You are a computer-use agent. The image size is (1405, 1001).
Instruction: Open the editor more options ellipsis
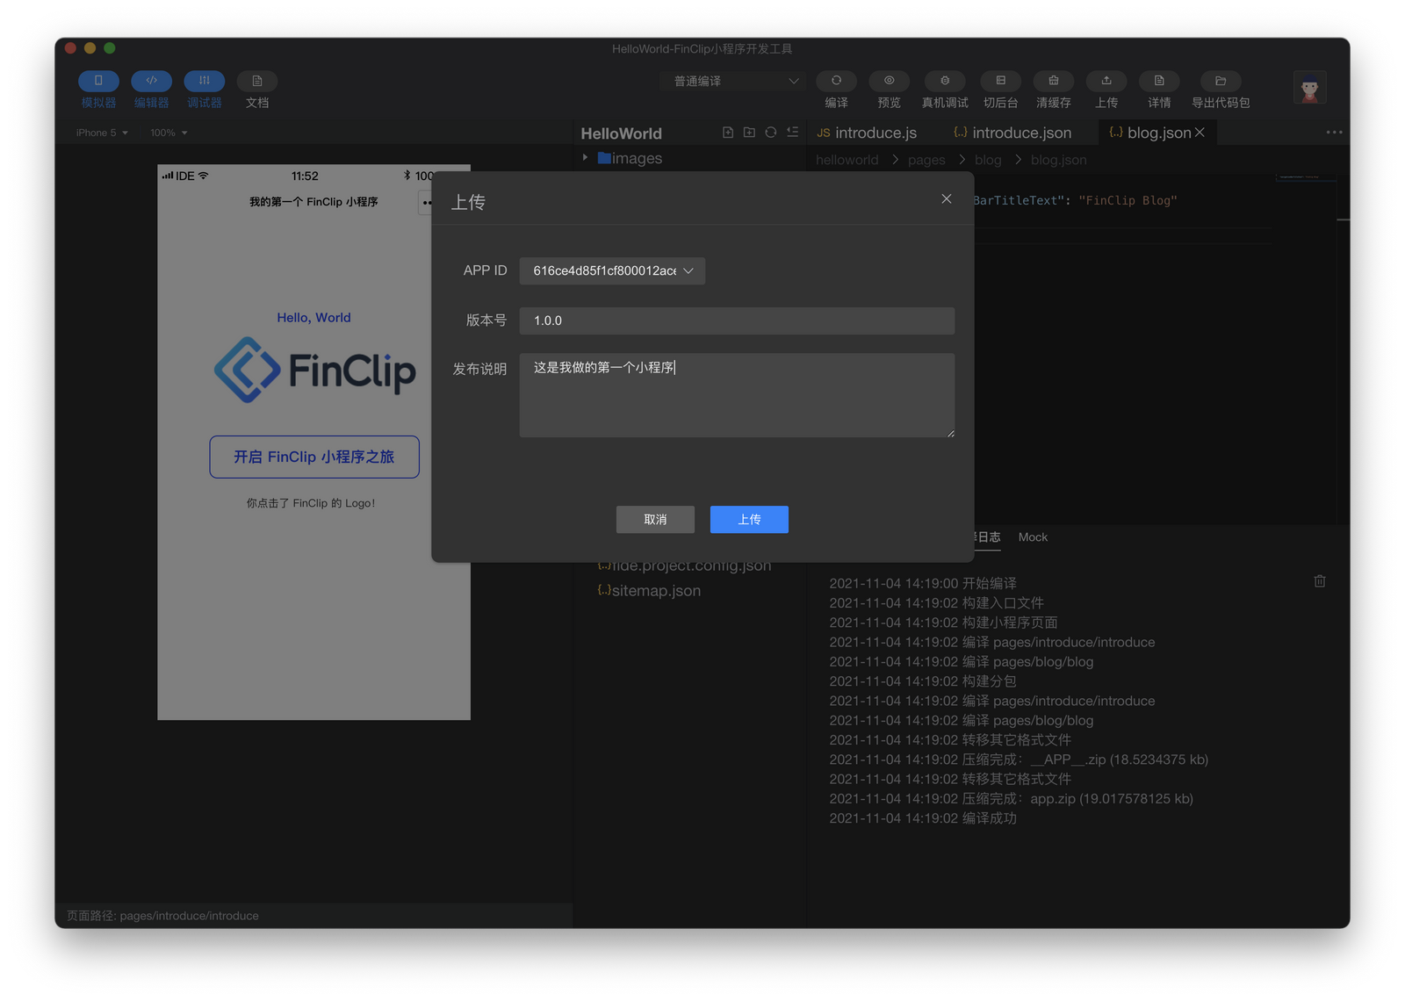coord(1334,133)
